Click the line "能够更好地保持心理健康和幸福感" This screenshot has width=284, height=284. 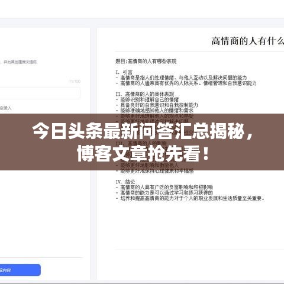157,171
